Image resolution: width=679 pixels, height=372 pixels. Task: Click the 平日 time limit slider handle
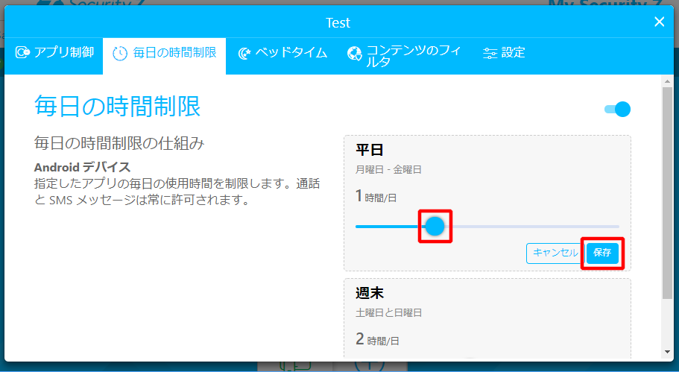point(435,226)
